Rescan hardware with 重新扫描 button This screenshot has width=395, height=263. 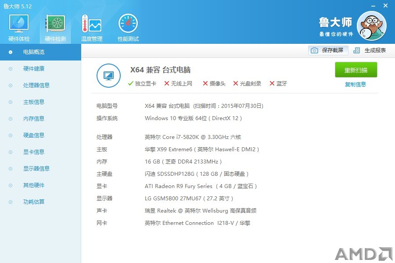pyautogui.click(x=356, y=70)
